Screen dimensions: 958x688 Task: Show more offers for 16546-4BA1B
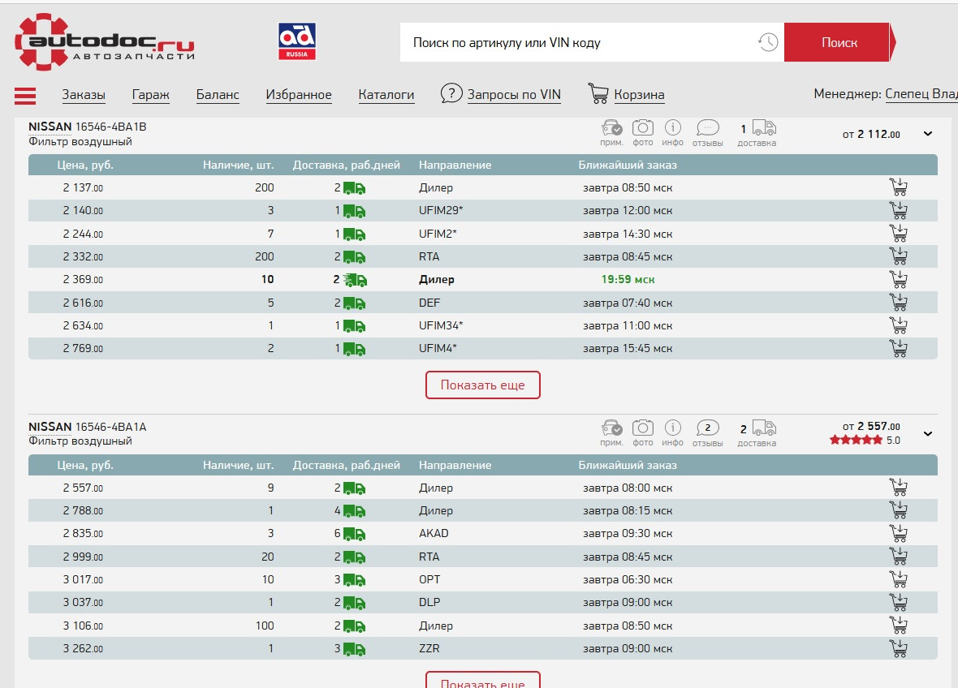point(483,385)
